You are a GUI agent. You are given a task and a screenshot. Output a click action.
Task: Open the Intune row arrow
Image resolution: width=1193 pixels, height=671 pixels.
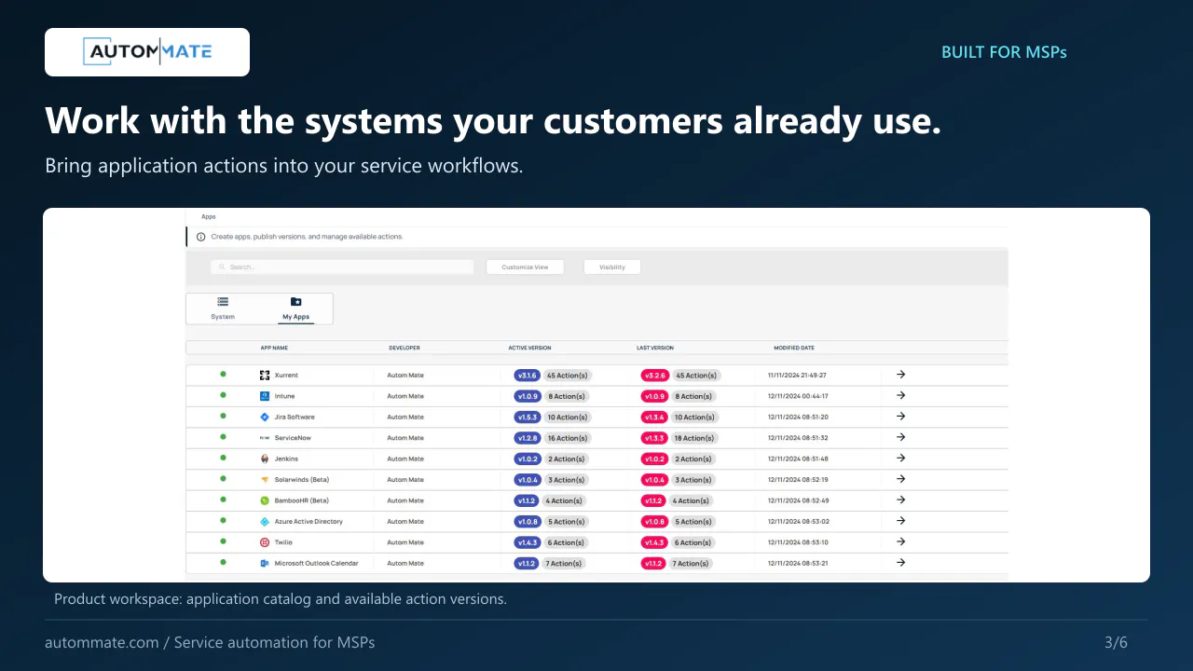click(x=900, y=395)
